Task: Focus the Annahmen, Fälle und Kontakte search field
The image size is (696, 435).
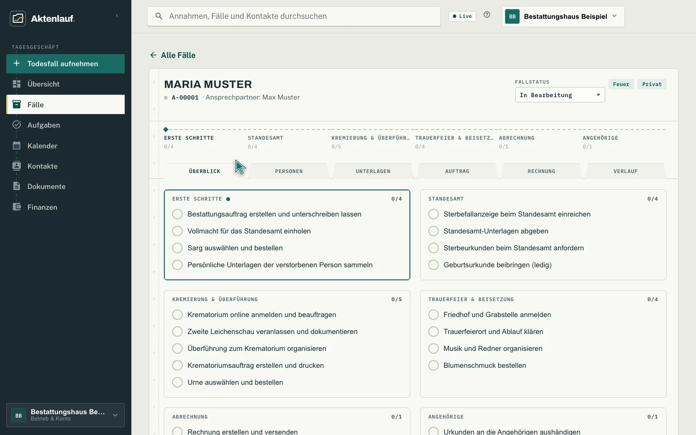Action: click(x=294, y=16)
